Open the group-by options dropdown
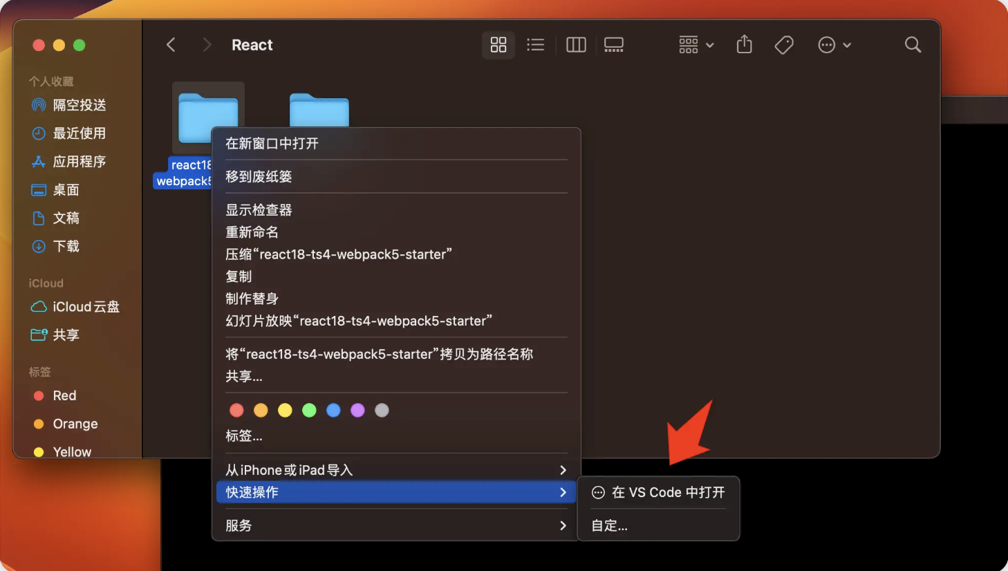This screenshot has width=1008, height=571. pyautogui.click(x=696, y=45)
